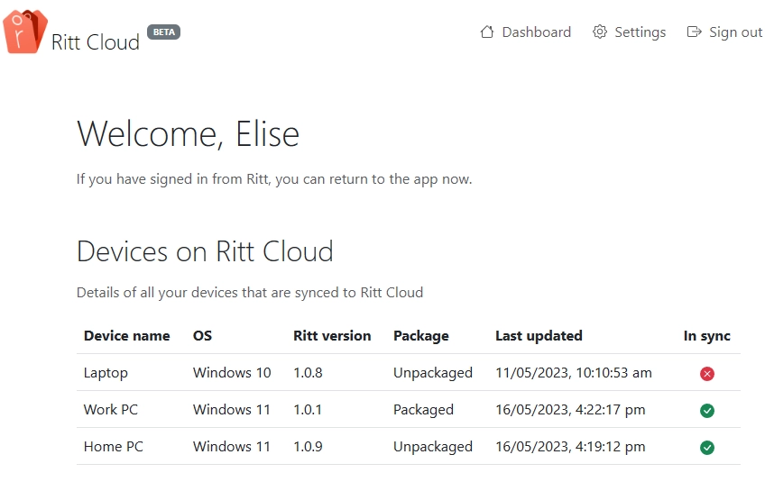
Task: Click the Sign out link
Action: click(724, 32)
